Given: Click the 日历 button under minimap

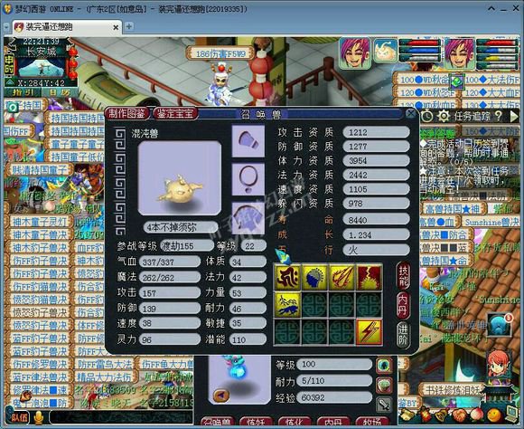Looking at the screenshot, I should [59, 92].
